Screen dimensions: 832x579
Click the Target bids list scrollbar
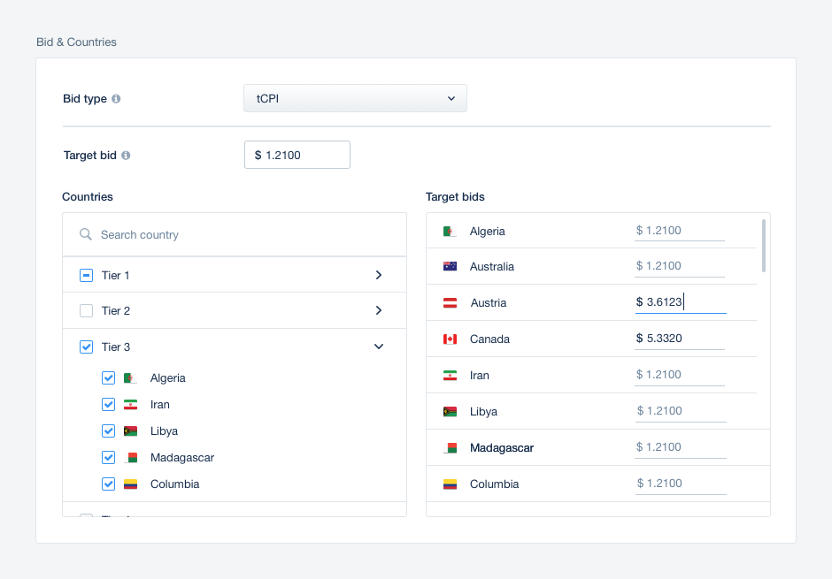[764, 246]
